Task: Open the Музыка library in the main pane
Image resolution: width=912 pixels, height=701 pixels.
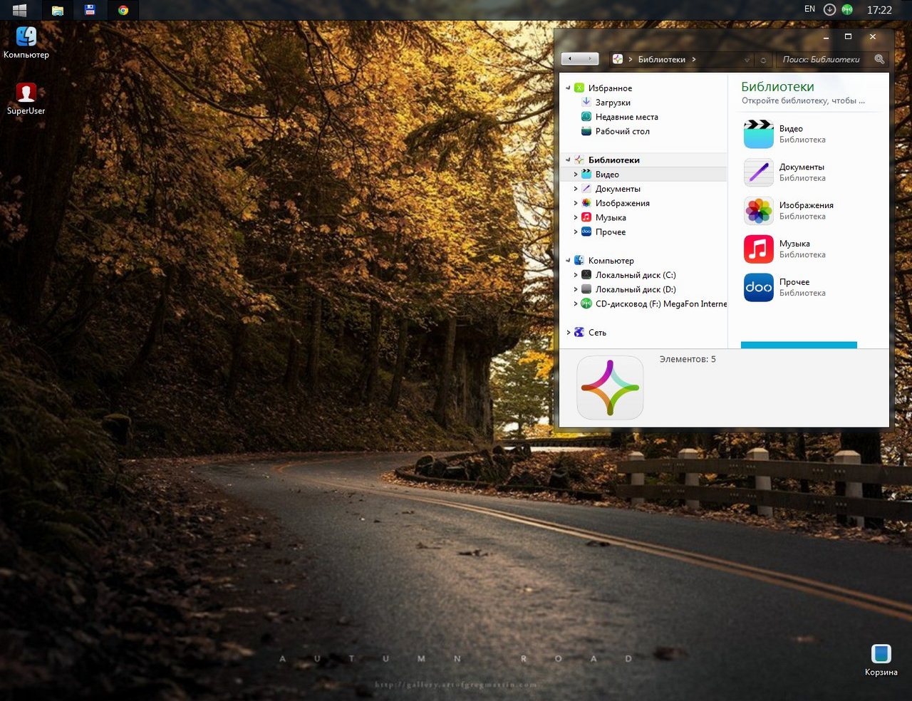Action: point(758,249)
